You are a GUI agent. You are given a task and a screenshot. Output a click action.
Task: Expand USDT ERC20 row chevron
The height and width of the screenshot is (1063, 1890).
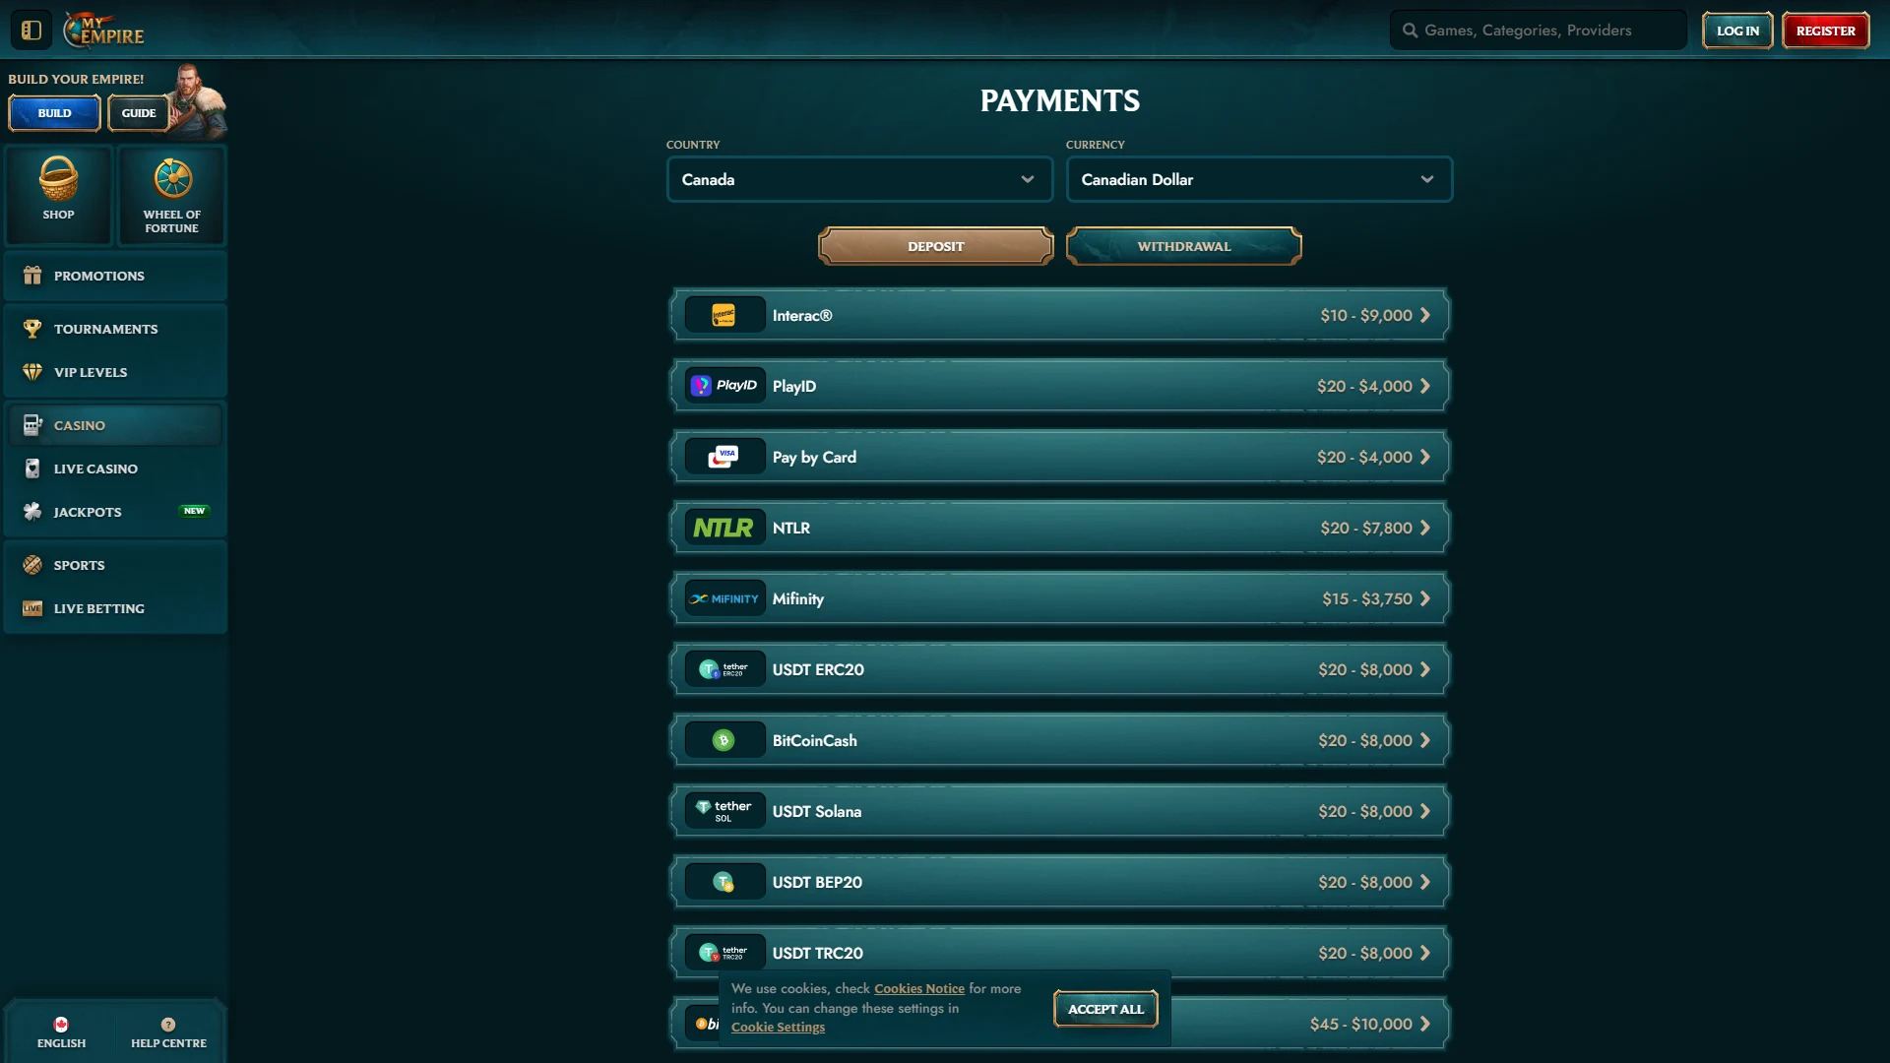(x=1425, y=669)
